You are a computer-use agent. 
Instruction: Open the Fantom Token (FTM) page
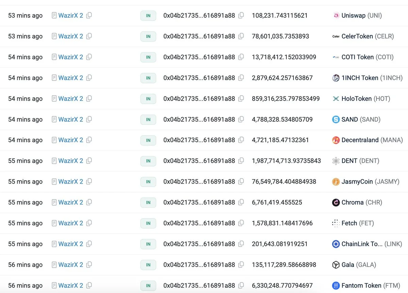(x=371, y=285)
